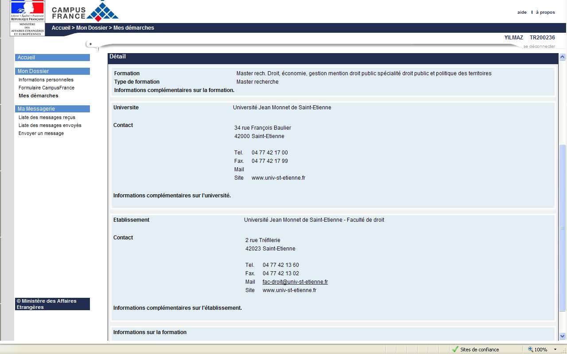Open the Ma Messagerie sidebar header

click(x=52, y=109)
